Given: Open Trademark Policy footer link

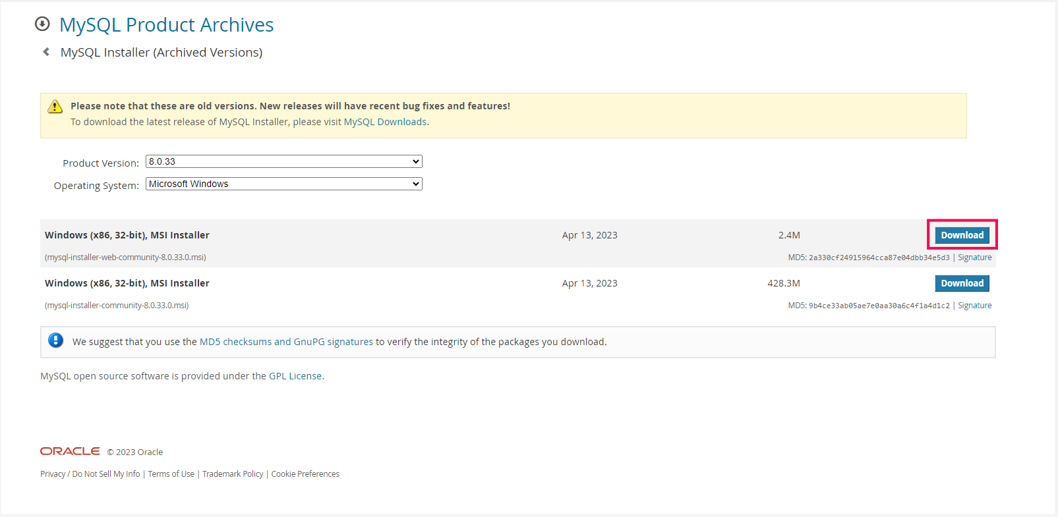Looking at the screenshot, I should [x=233, y=474].
